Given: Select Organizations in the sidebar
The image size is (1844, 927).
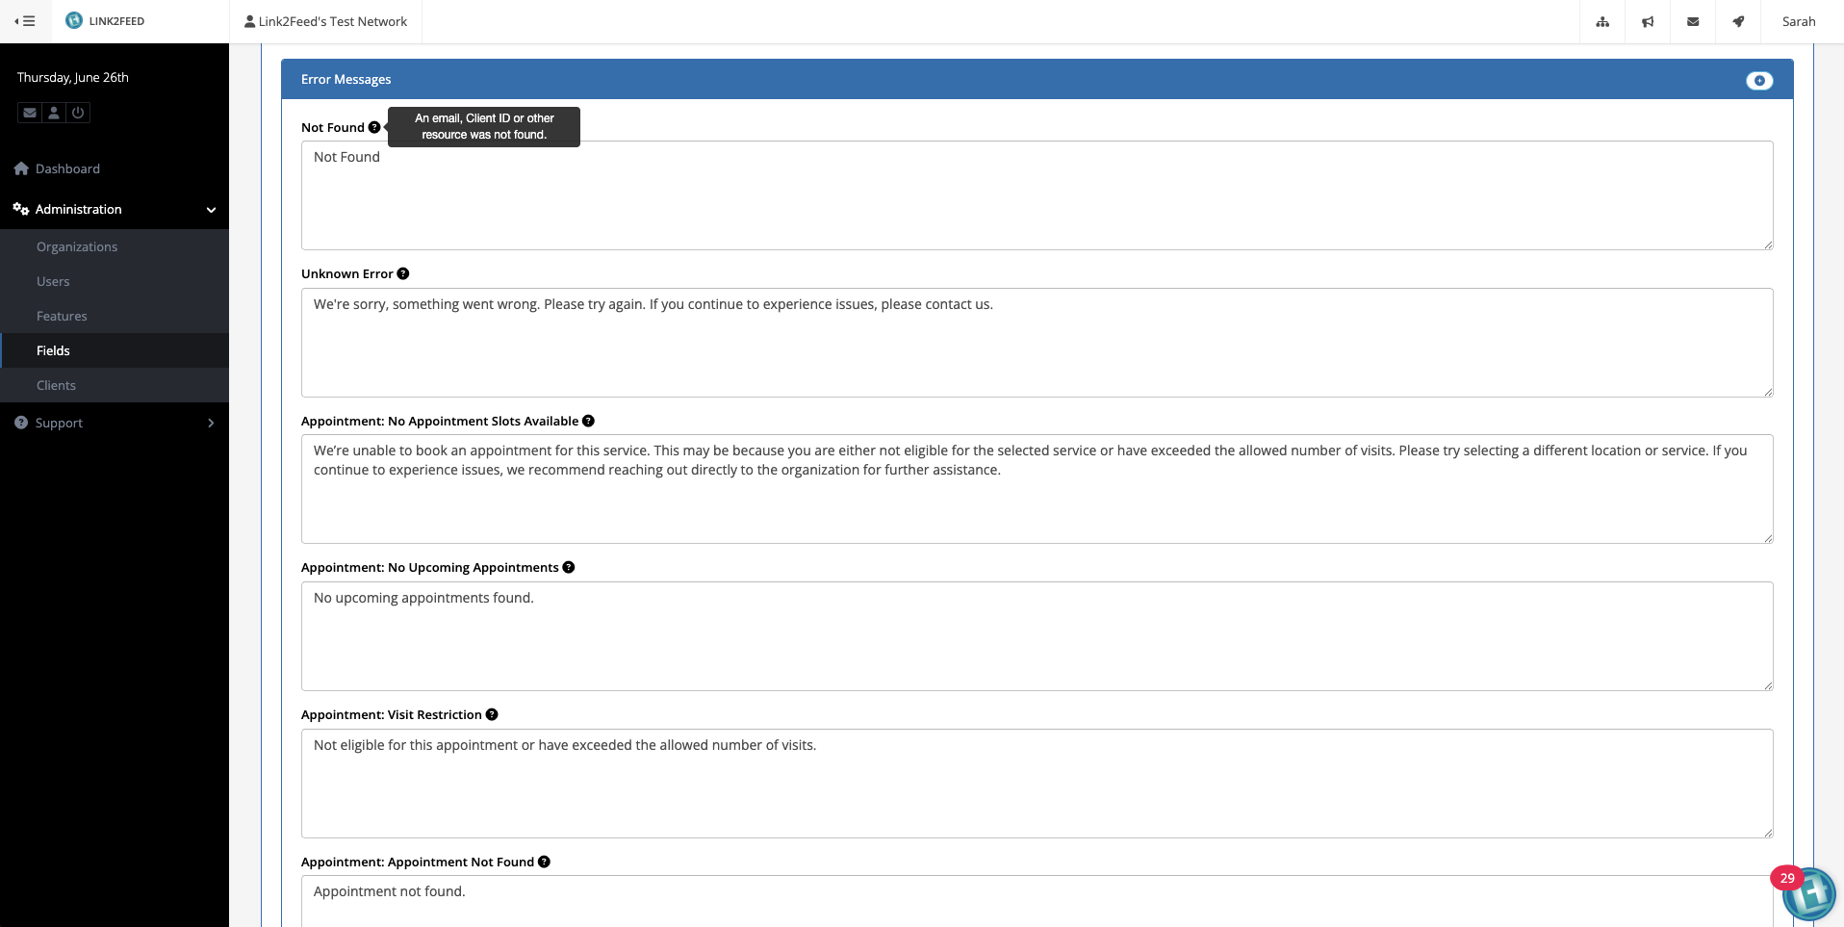Looking at the screenshot, I should pyautogui.click(x=77, y=246).
